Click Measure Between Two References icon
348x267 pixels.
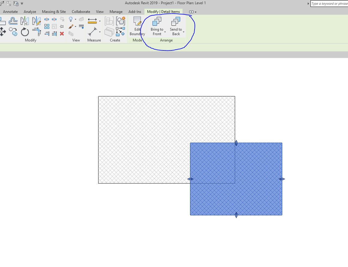pyautogui.click(x=92, y=21)
